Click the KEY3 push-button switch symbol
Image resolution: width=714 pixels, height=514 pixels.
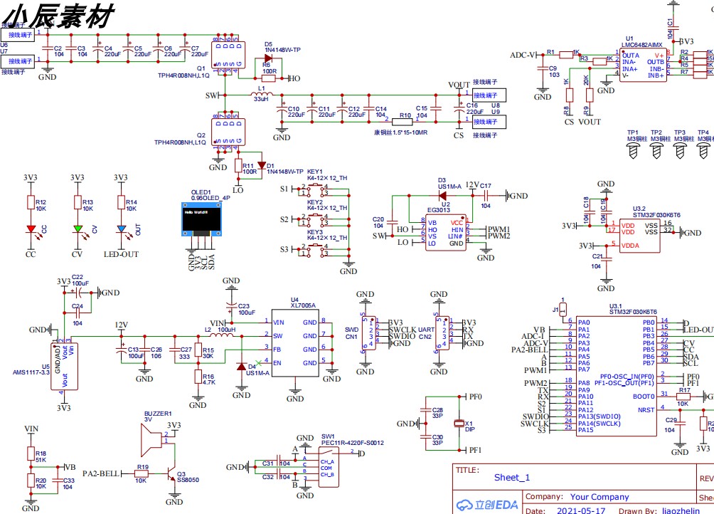(314, 248)
